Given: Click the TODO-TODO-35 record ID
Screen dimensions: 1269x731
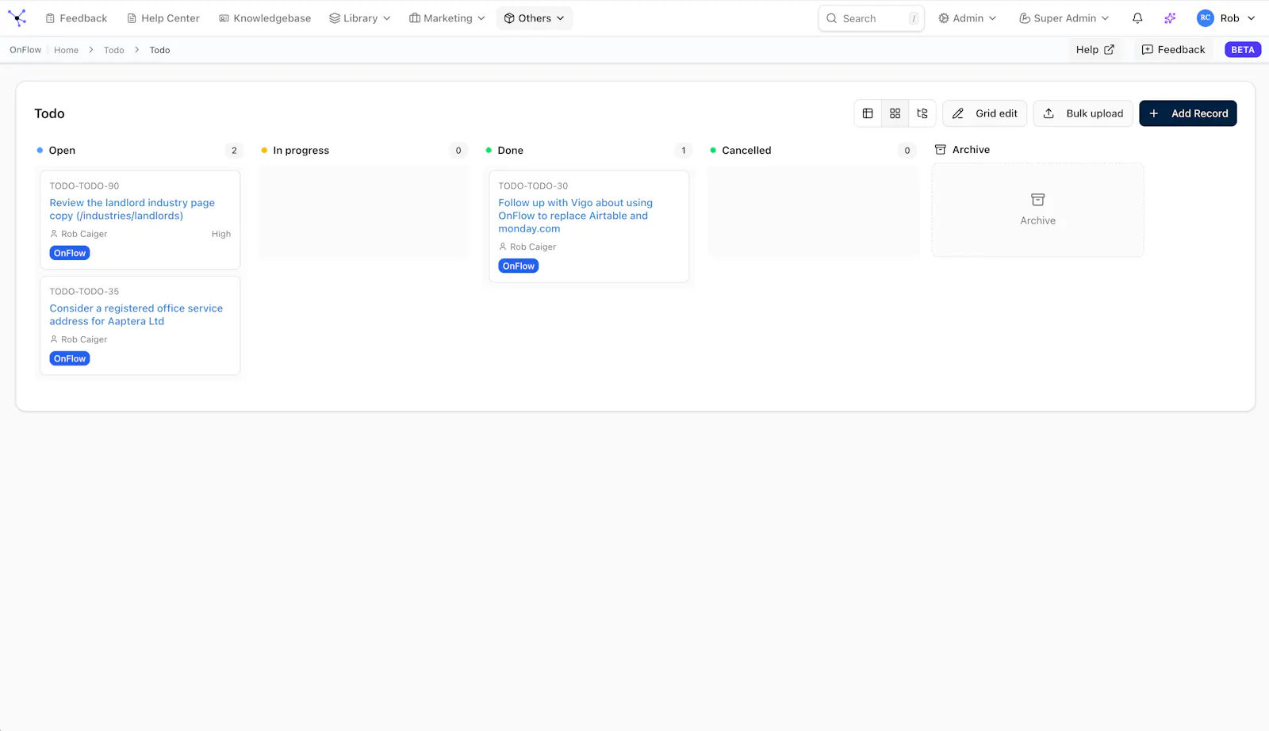Looking at the screenshot, I should click(84, 292).
